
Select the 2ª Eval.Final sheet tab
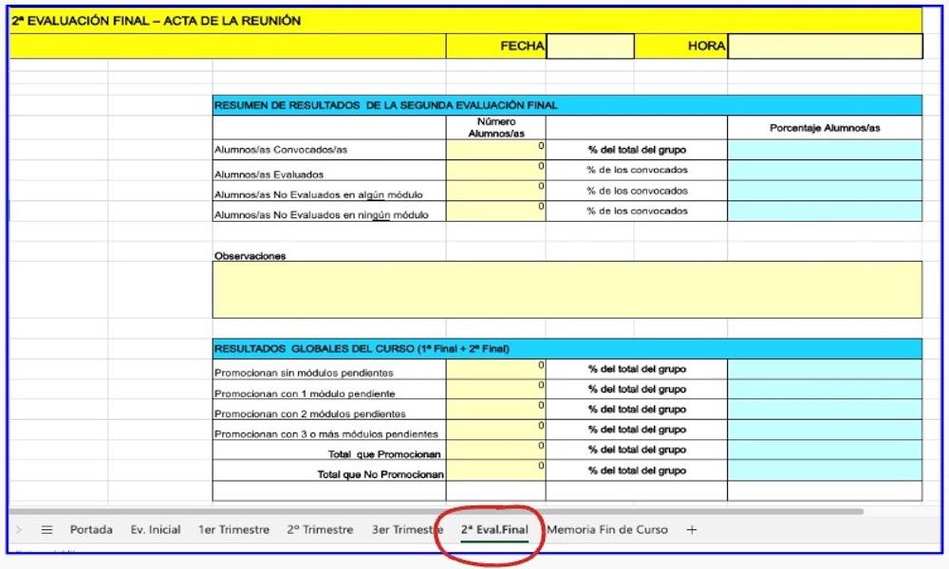point(494,530)
